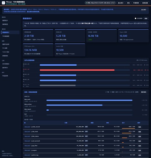Click the bike_report database label
Viewport: 151px width, 158px height.
[x=28, y=109]
